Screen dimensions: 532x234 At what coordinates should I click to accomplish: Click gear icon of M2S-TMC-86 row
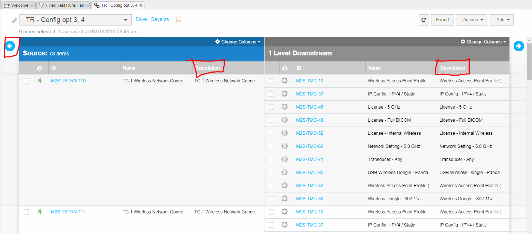click(284, 198)
